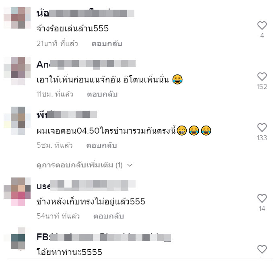Like the comment with 152 likes
280x262 pixels.
coord(262,77)
